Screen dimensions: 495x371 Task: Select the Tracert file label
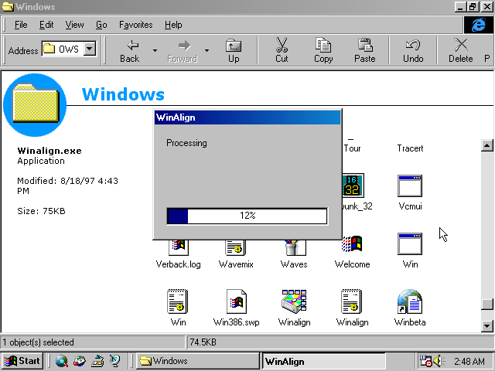tap(410, 148)
